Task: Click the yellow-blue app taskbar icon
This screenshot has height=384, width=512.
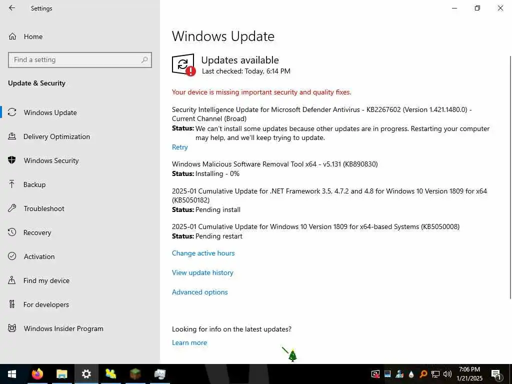Action: click(110, 374)
